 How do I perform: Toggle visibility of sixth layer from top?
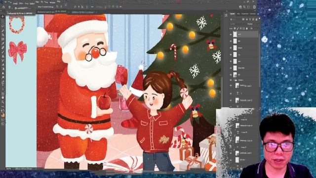click(x=231, y=68)
